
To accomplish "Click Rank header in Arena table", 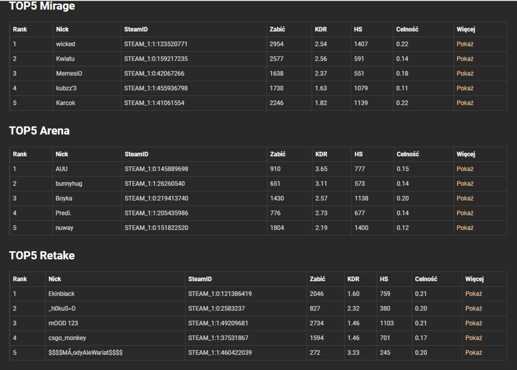I will (x=20, y=154).
